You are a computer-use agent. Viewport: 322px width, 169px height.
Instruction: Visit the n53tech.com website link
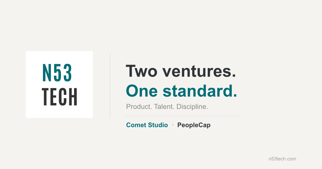click(282, 159)
